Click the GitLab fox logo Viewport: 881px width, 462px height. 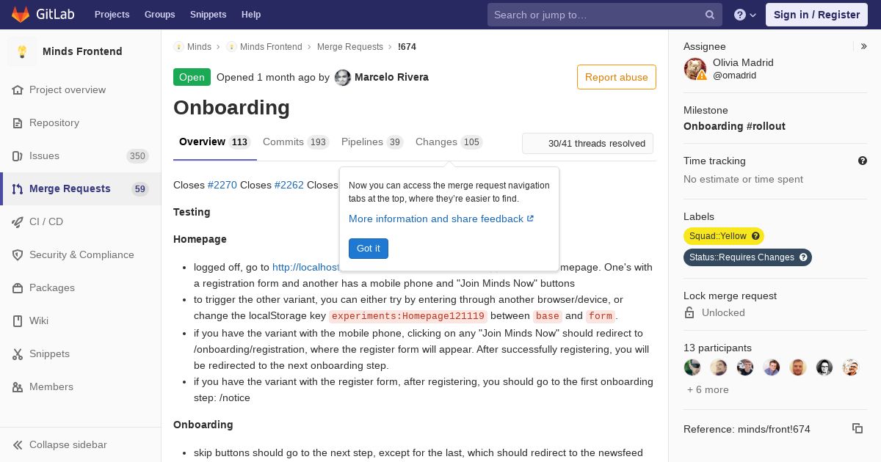(20, 14)
